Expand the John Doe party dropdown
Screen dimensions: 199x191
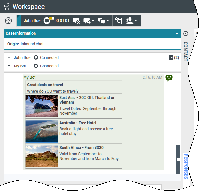pos(9,58)
